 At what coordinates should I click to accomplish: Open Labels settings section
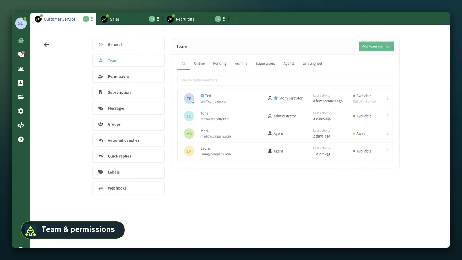(128, 172)
